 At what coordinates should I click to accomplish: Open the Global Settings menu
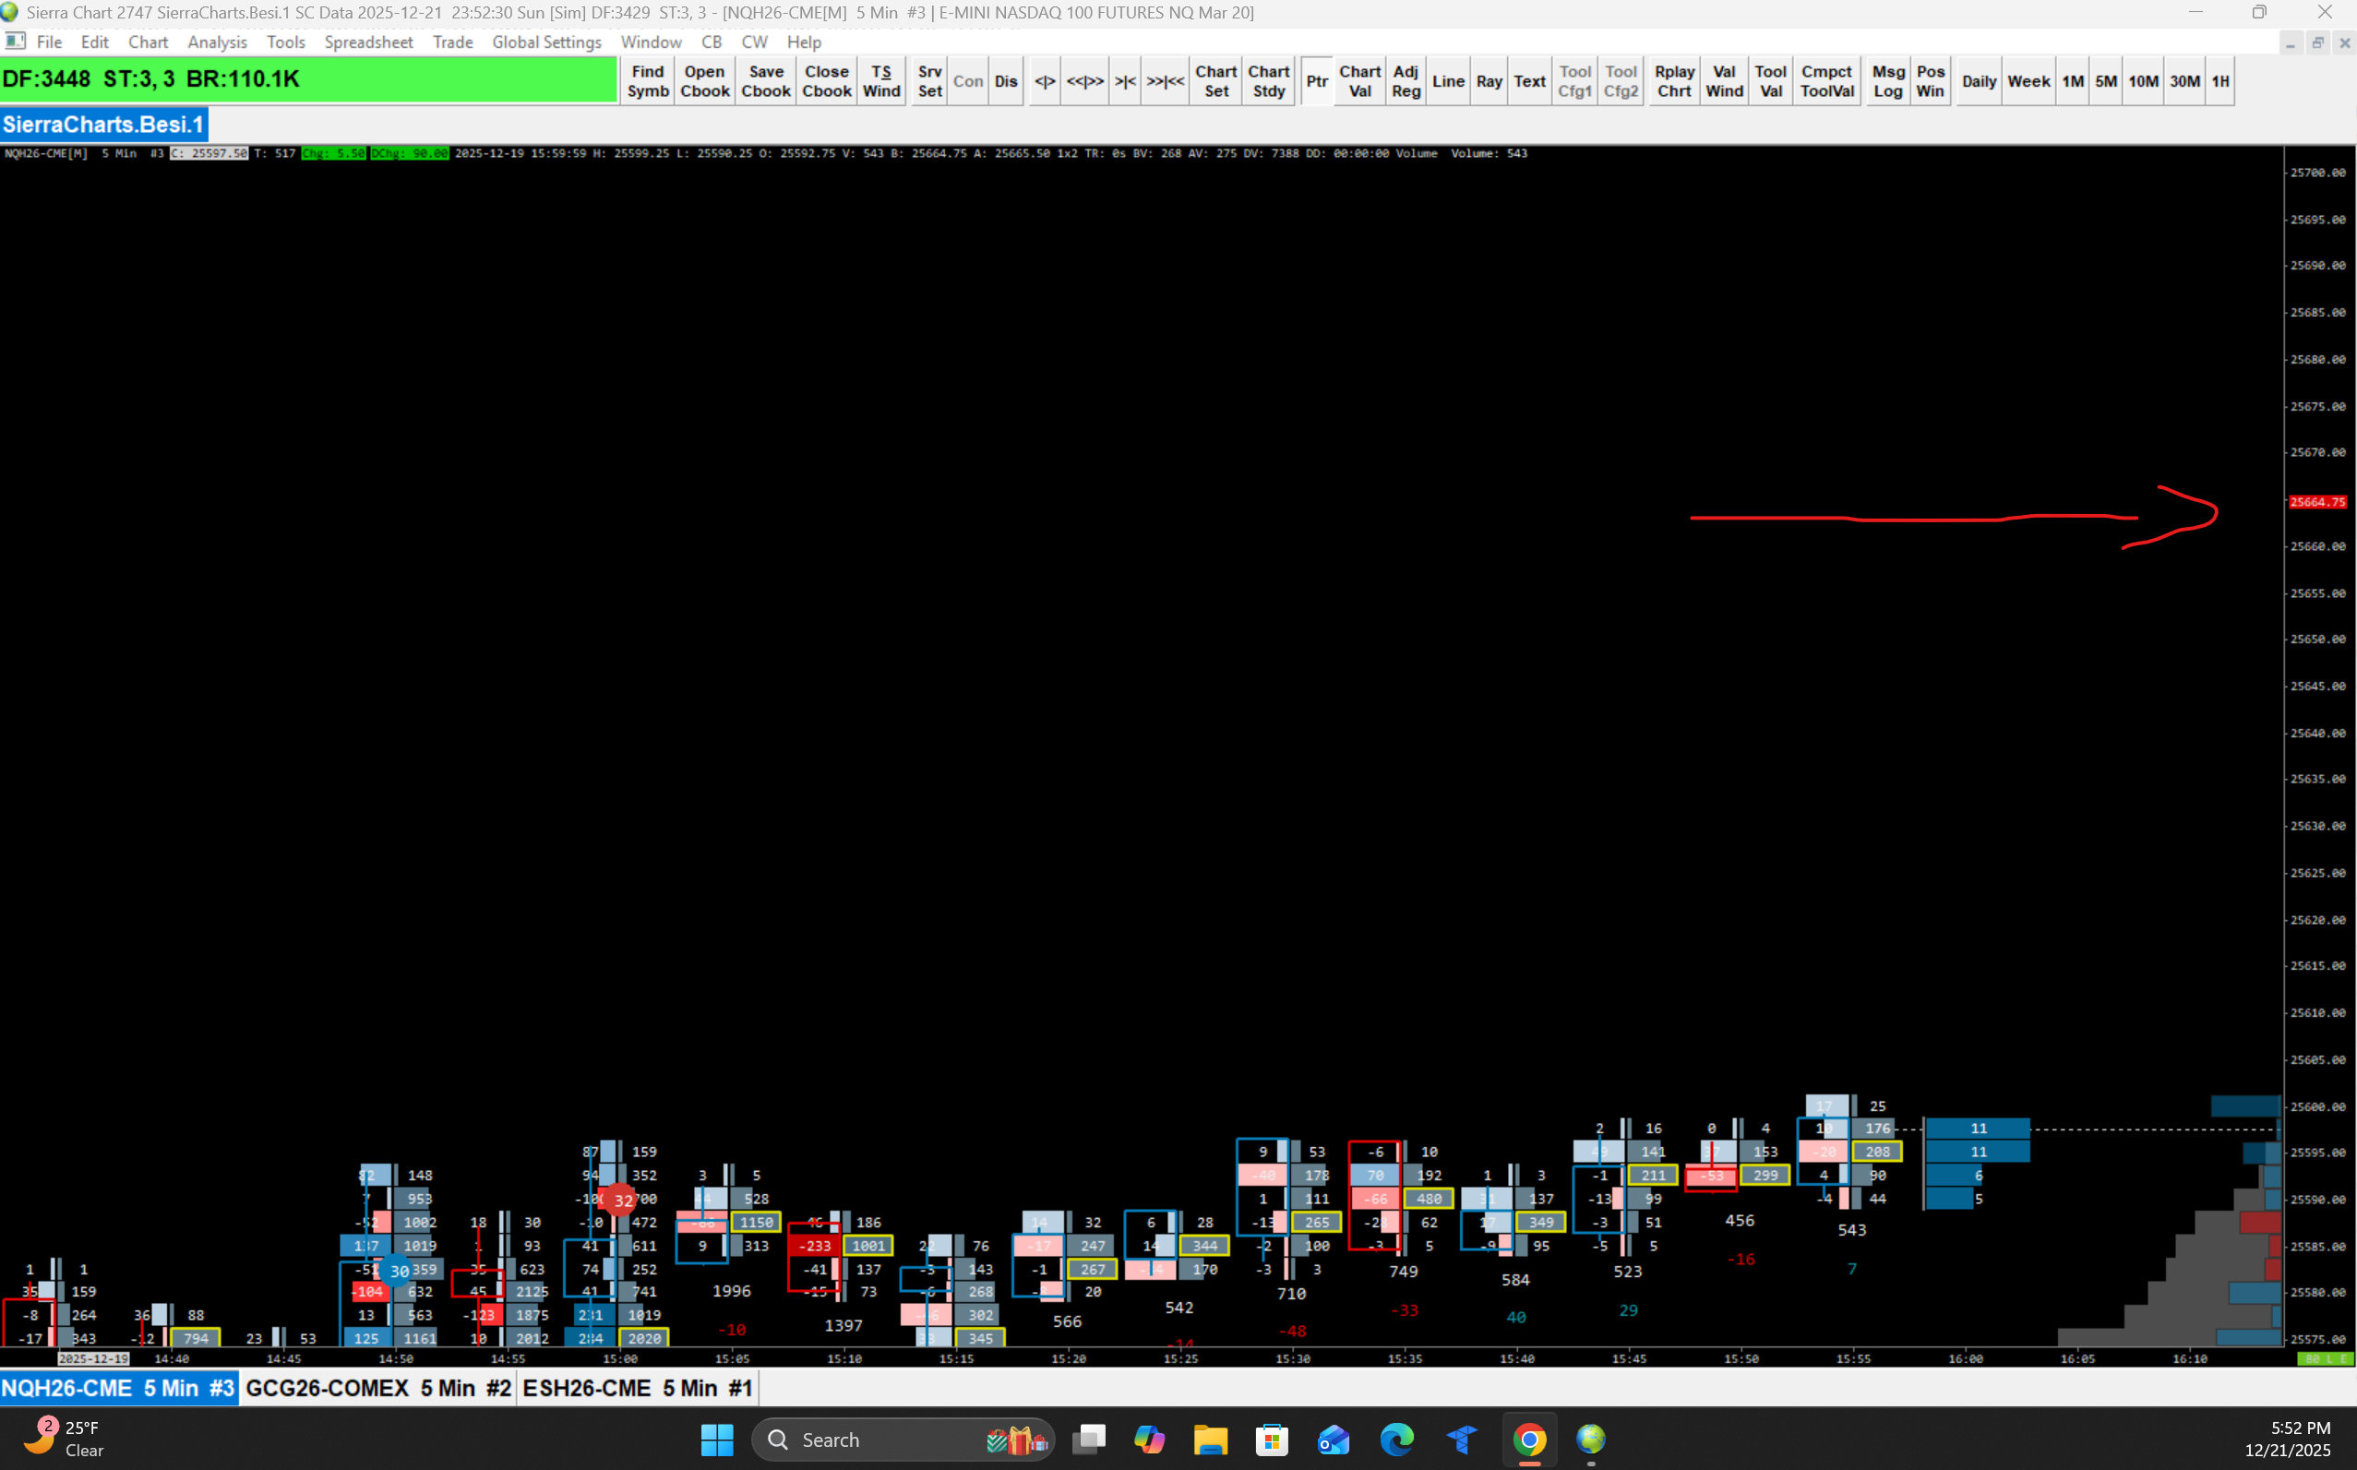[x=546, y=42]
